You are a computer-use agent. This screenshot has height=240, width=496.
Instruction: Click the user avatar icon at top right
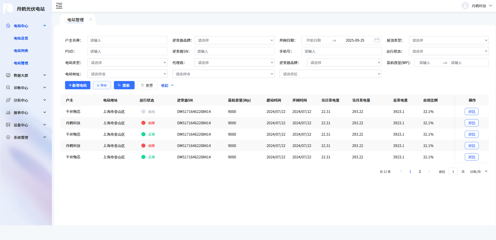point(465,6)
